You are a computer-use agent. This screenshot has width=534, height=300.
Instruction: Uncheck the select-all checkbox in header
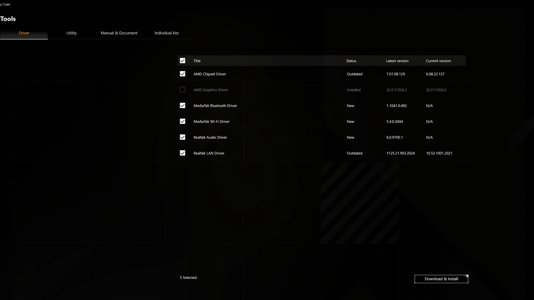click(182, 61)
